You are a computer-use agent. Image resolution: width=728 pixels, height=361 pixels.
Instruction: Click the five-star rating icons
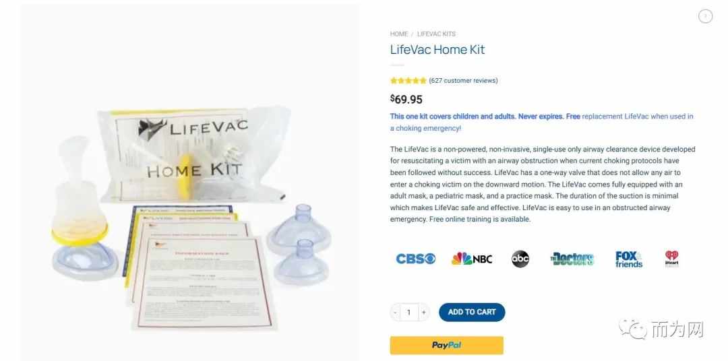coord(408,81)
